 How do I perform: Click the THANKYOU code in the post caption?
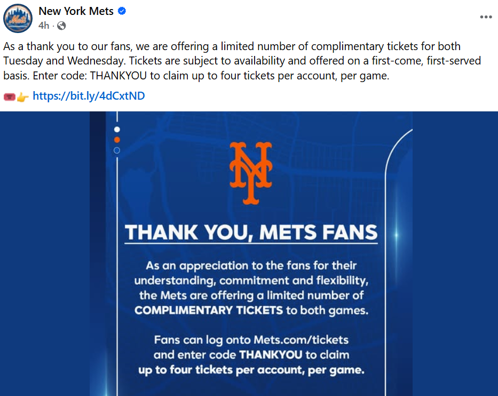pos(118,76)
